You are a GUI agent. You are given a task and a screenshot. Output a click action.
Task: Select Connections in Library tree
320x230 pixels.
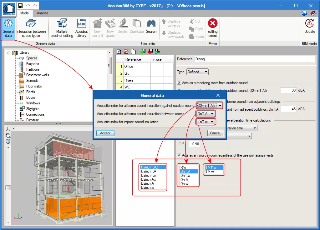pos(35,114)
